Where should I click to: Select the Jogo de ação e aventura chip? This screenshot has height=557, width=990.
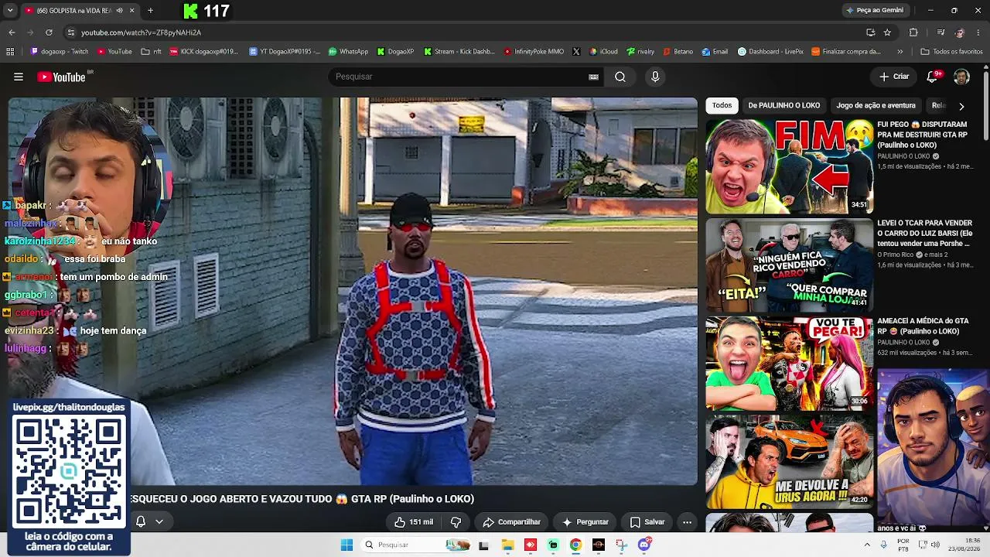pos(876,105)
